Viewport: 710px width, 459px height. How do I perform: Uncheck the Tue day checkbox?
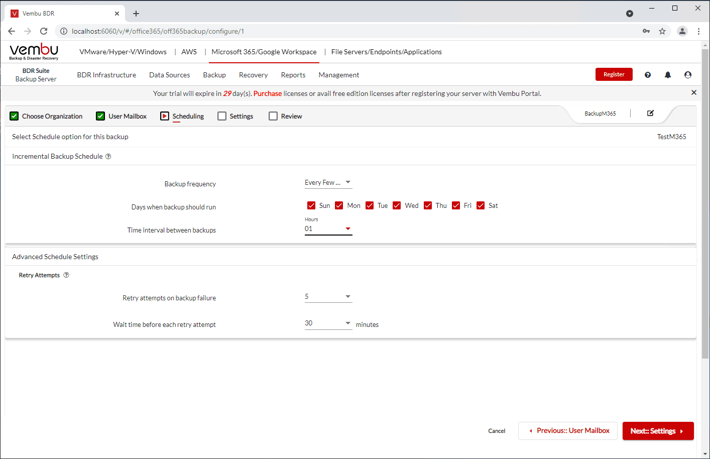pos(370,205)
